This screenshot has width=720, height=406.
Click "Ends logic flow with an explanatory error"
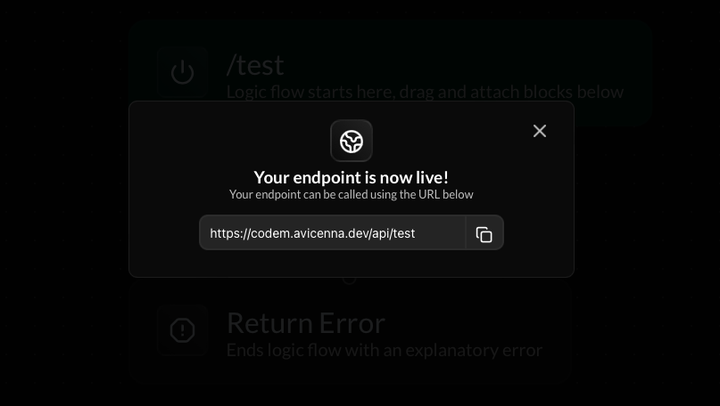point(385,350)
